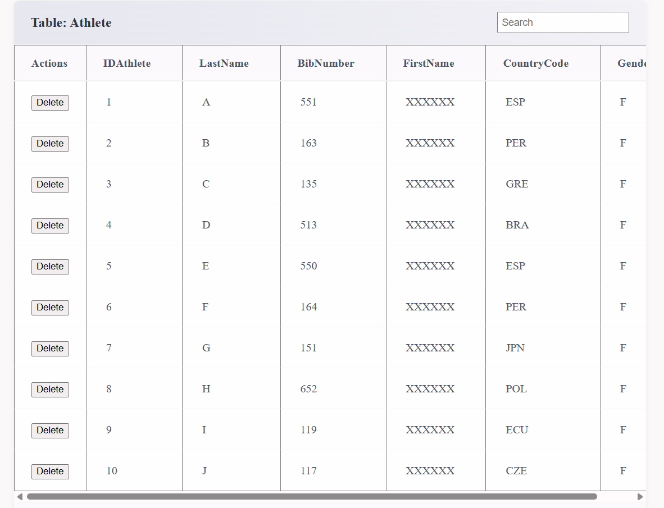Select bib number 513 cell
The image size is (664, 508).
pyautogui.click(x=333, y=225)
